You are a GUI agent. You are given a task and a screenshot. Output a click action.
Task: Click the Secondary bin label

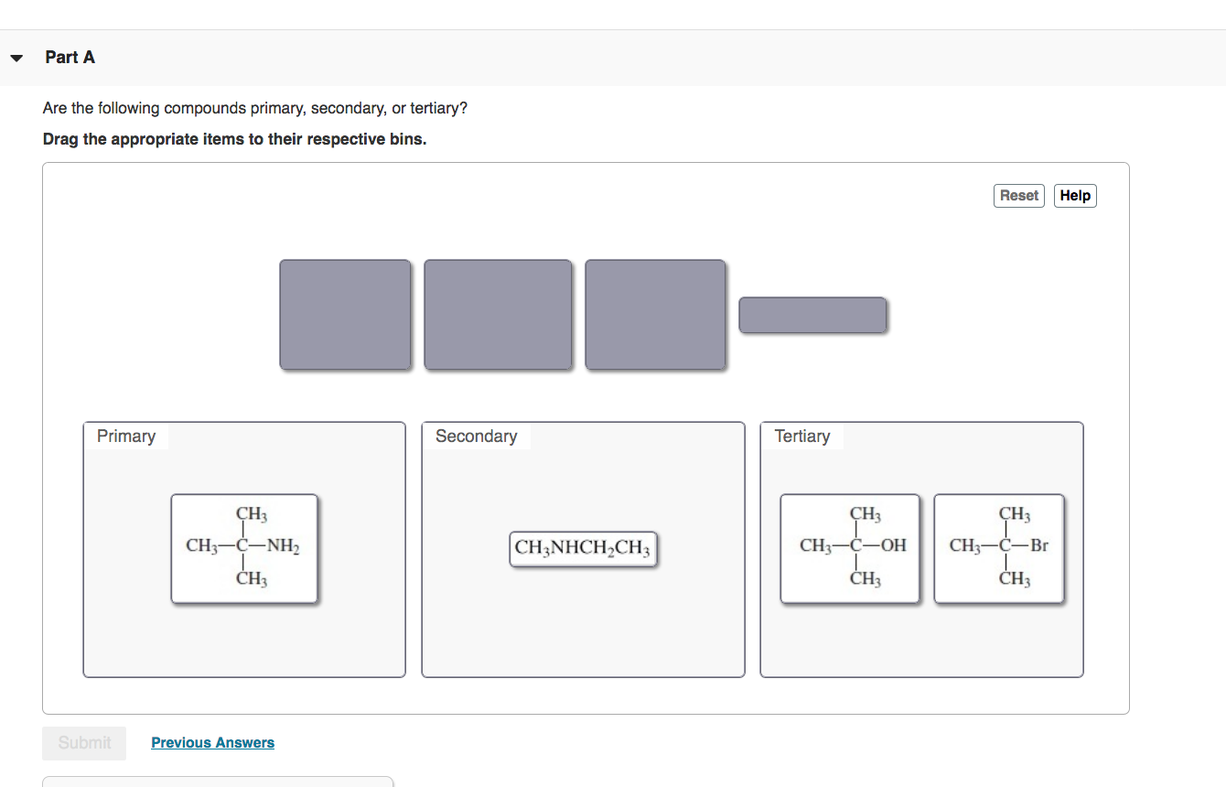477,436
